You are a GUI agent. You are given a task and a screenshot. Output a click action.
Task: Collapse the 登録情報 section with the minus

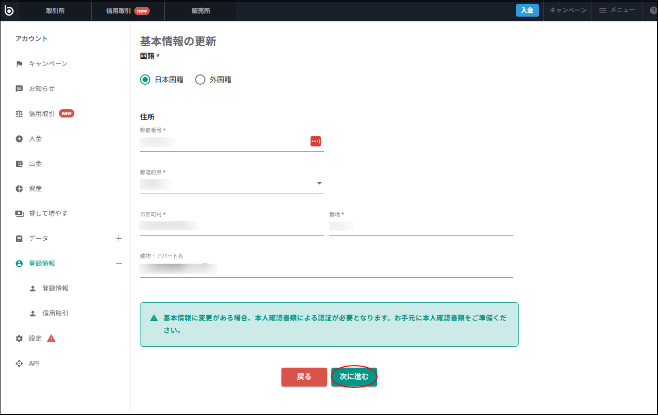(119, 263)
